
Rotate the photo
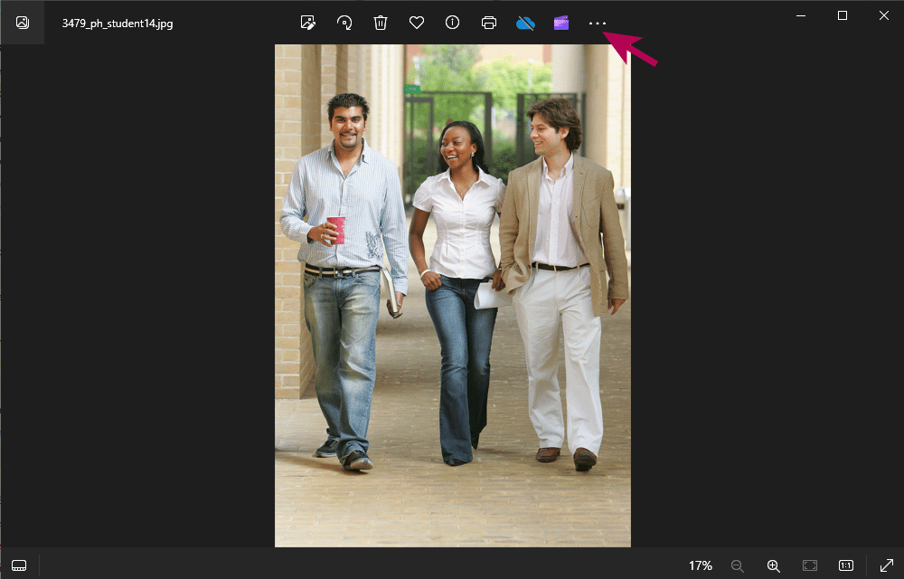[x=344, y=23]
